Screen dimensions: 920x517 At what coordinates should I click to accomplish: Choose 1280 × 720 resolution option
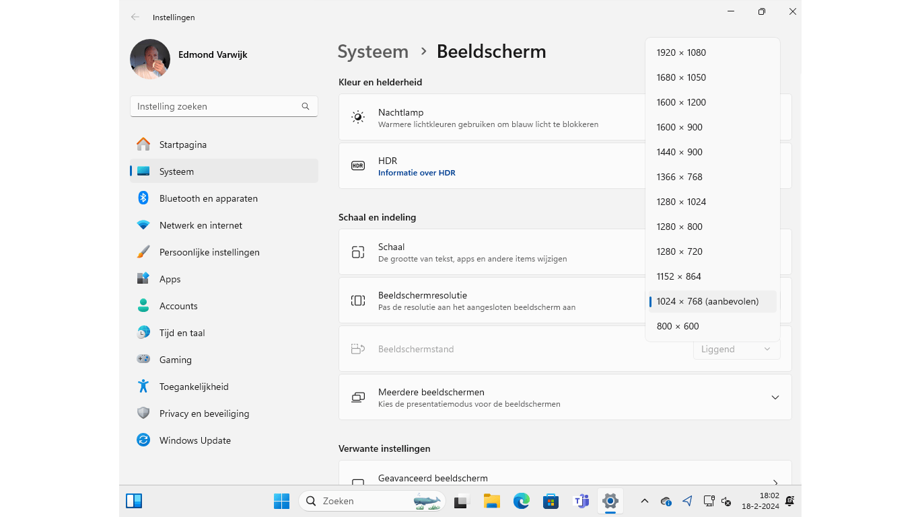coord(679,251)
